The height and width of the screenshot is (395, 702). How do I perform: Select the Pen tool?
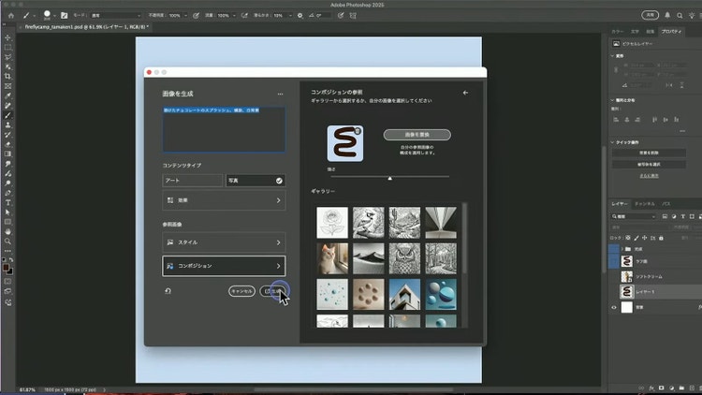[7, 193]
